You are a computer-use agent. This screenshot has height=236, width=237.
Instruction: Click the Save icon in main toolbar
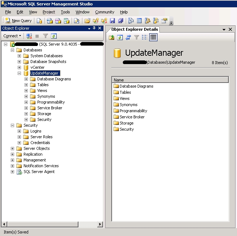pos(112,21)
